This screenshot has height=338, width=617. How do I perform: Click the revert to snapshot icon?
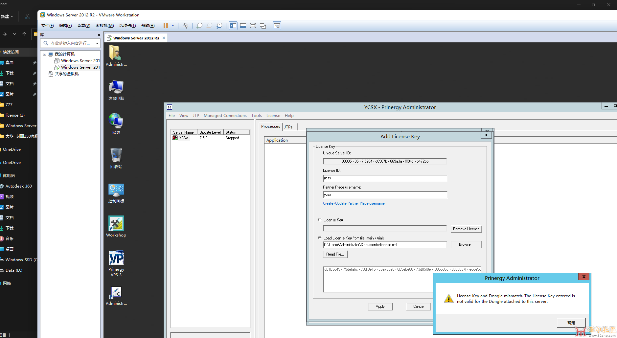click(x=209, y=26)
